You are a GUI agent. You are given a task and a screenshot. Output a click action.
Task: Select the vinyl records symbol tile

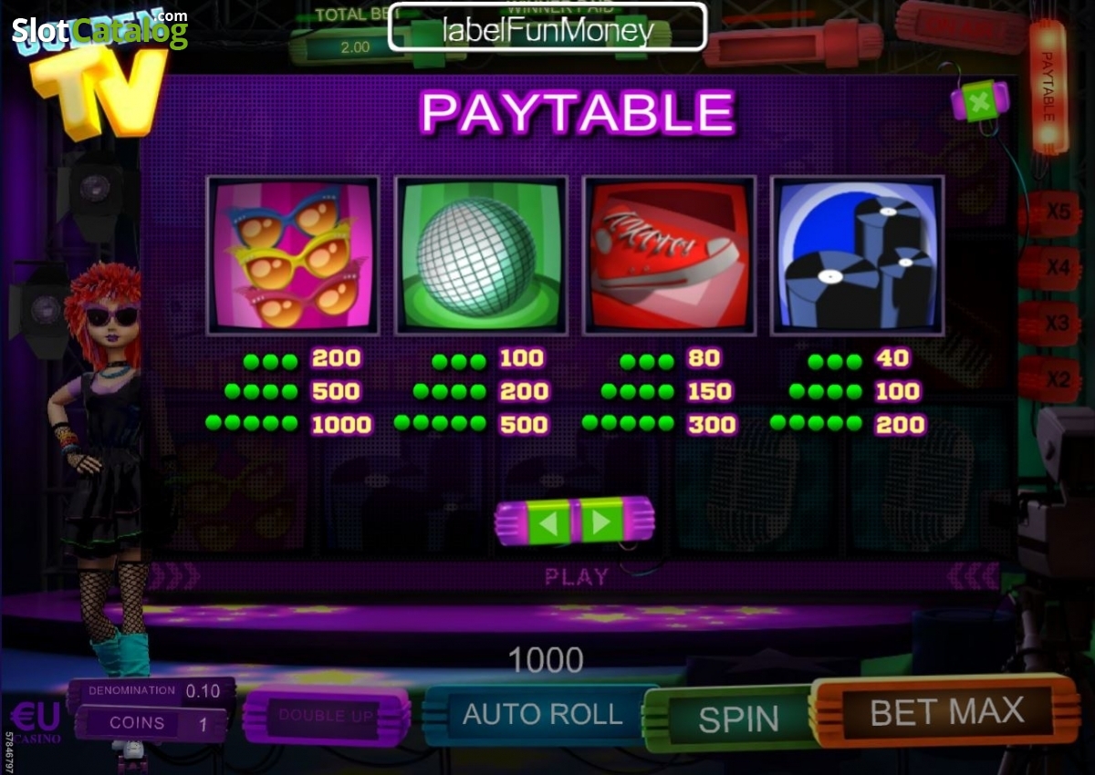(x=857, y=255)
